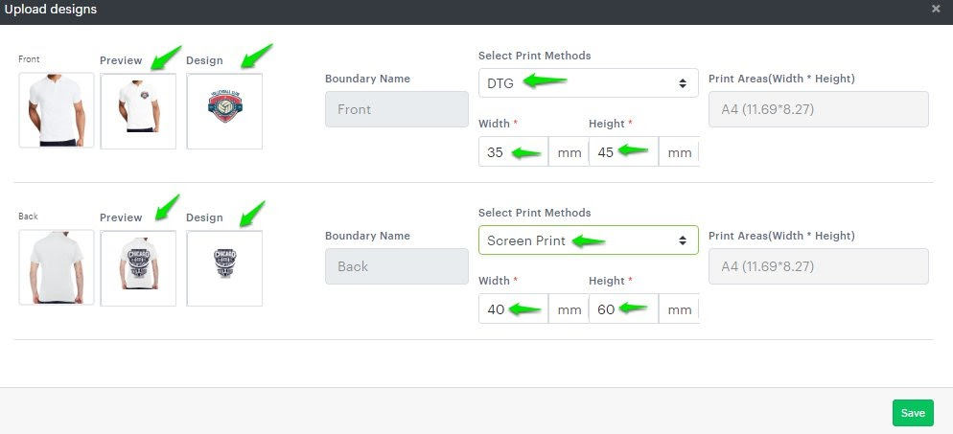Click the Front Boundary Name field
Image resolution: width=953 pixels, height=434 pixels.
tap(397, 109)
